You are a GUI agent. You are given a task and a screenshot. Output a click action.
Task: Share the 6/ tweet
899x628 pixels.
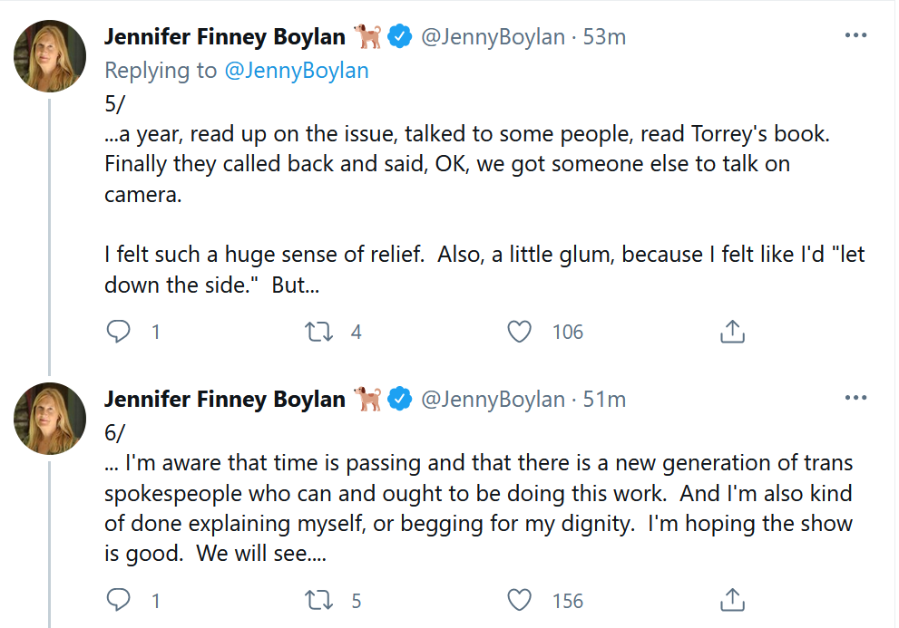[x=732, y=600]
